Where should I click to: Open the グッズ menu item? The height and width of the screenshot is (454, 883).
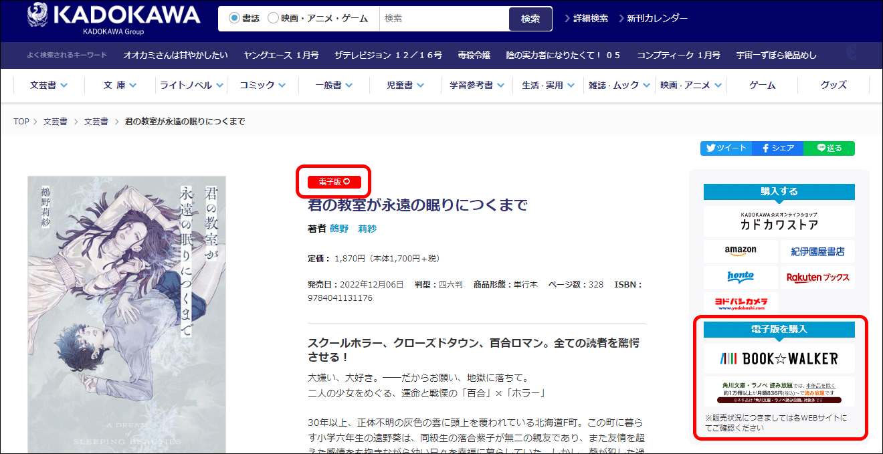[833, 85]
